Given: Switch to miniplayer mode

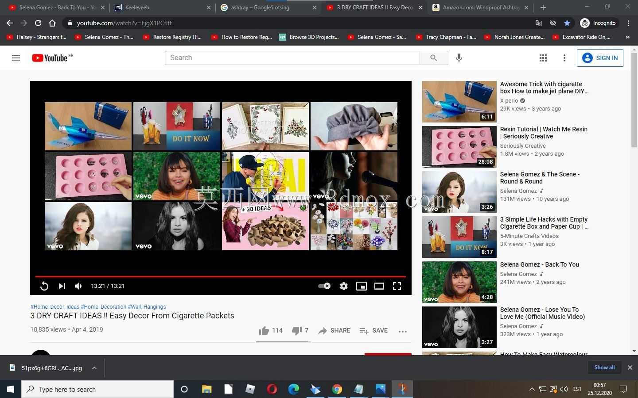Looking at the screenshot, I should [362, 286].
